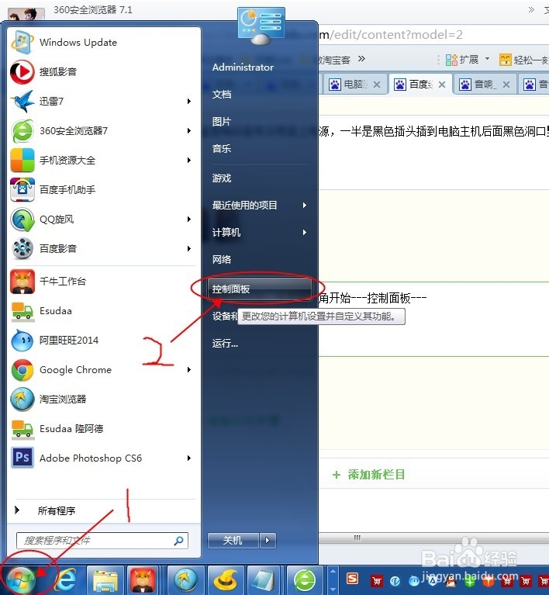Expand more bookmarks chevron after 淘宝客
This screenshot has width=549, height=595.
[361, 58]
